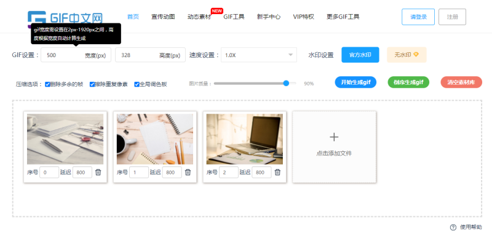Click the question mark help icon
Viewport: 492px width, 236px height.
(x=453, y=227)
